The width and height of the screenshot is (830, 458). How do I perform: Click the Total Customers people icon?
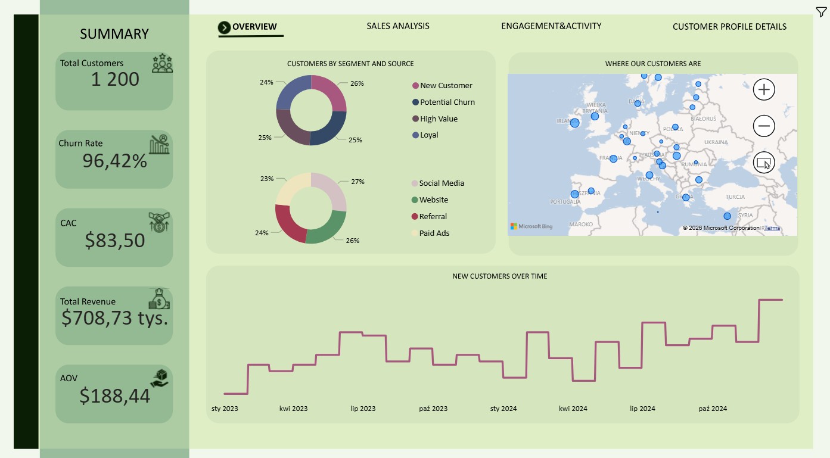coord(162,63)
